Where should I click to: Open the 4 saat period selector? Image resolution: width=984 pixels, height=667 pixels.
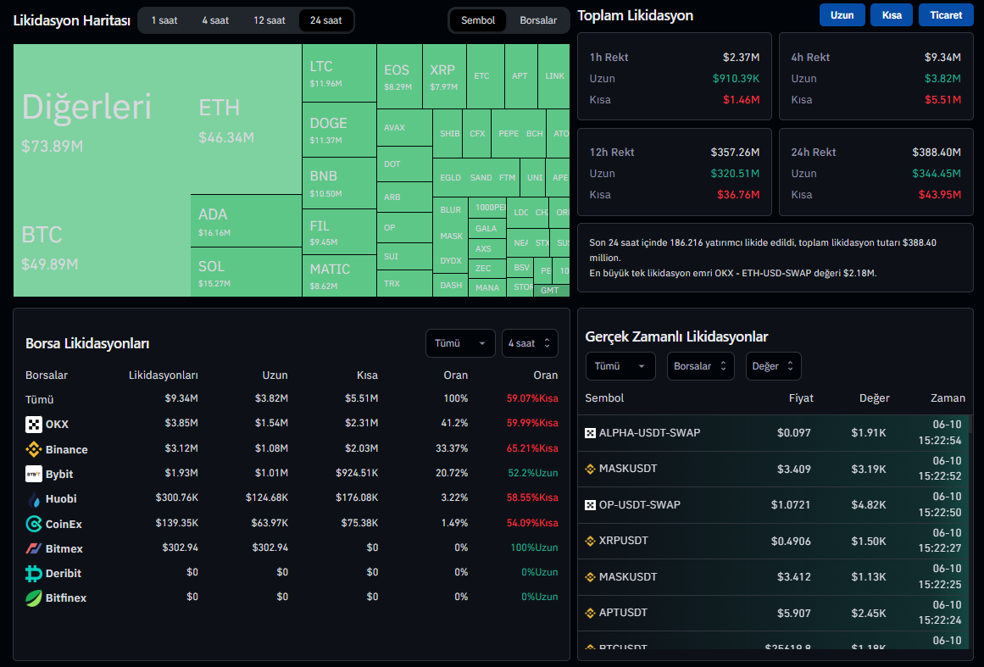point(529,343)
